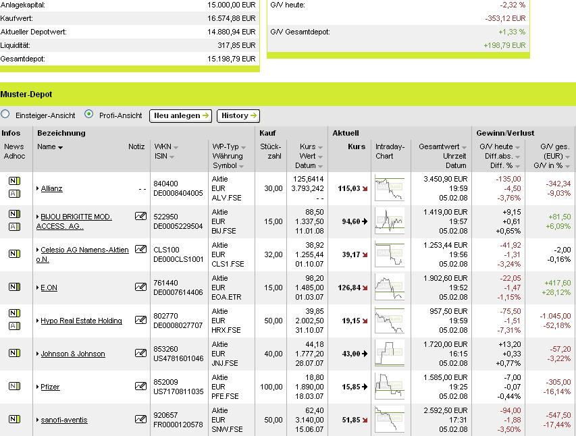The width and height of the screenshot is (576, 436).
Task: Open the E.ON intraday chart thumbnail
Action: (x=390, y=288)
